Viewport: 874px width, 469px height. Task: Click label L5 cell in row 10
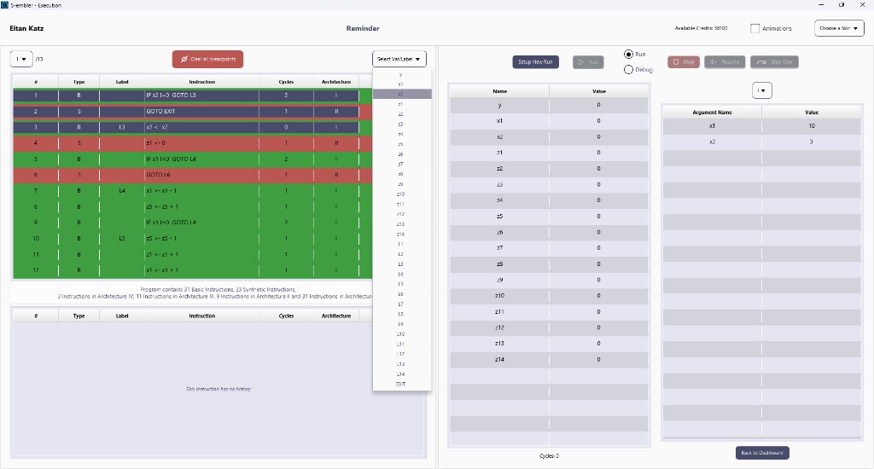point(122,239)
